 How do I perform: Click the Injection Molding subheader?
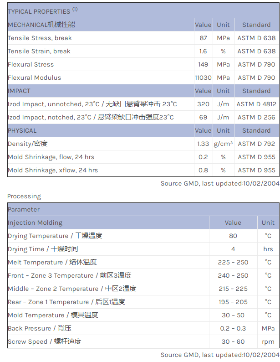click(x=35, y=222)
